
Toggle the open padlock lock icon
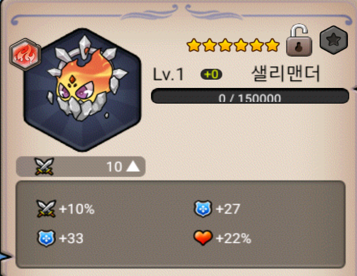tap(299, 40)
